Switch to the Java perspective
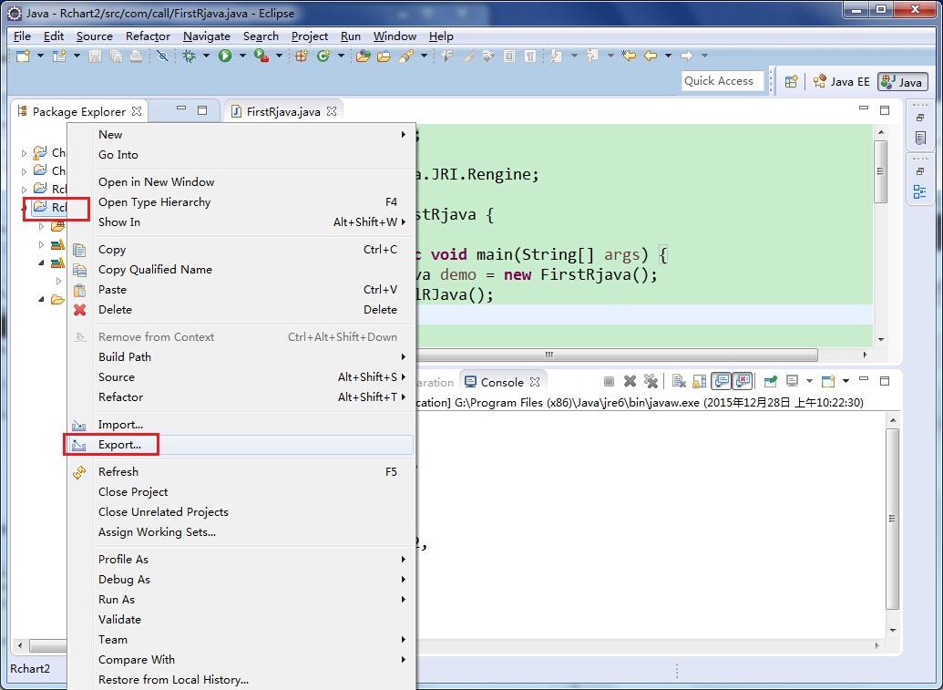943x690 pixels. (x=903, y=81)
